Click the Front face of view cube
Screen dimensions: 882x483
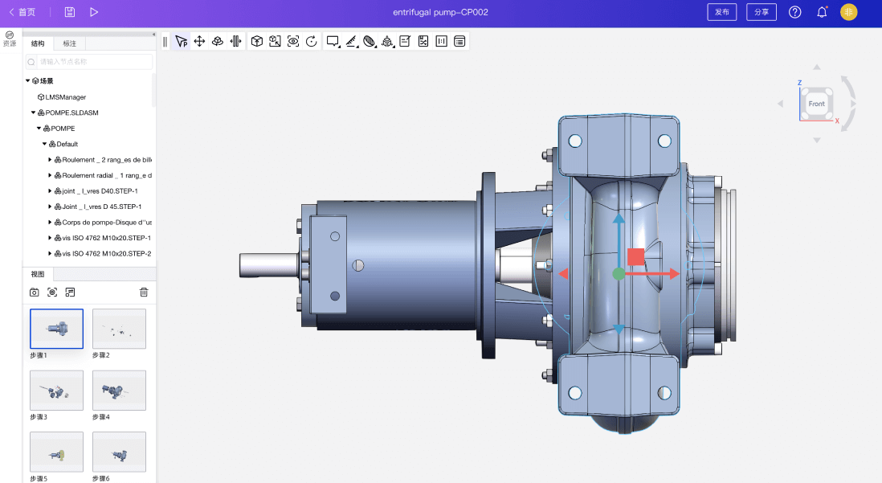(x=816, y=104)
